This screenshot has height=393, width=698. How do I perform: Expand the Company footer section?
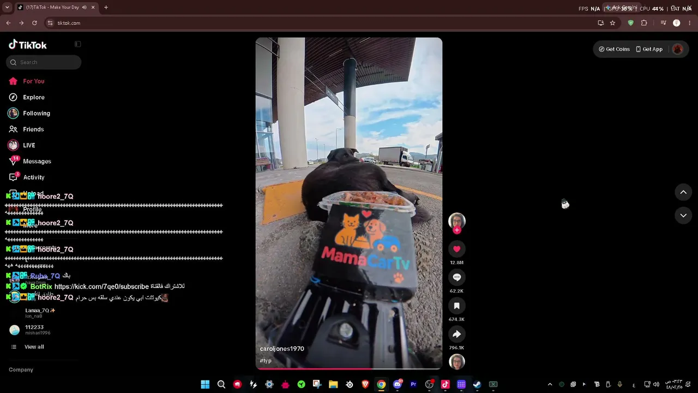(21, 370)
